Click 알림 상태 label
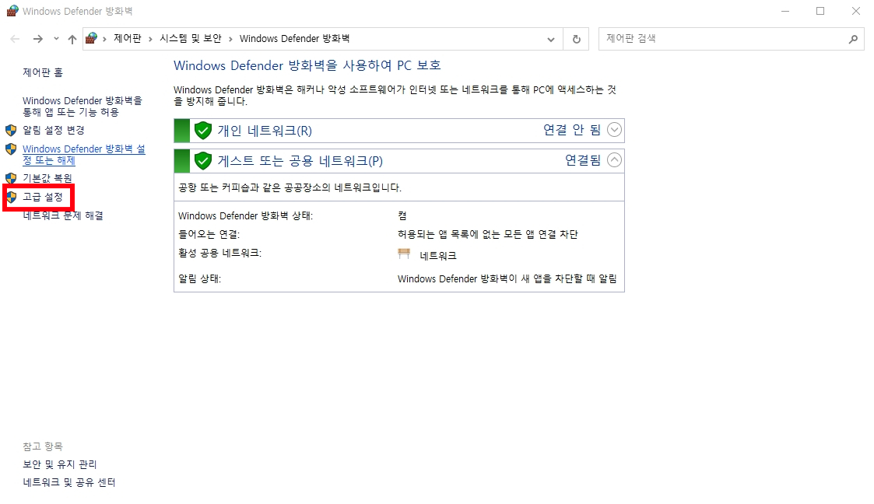874x504 pixels. tap(199, 279)
